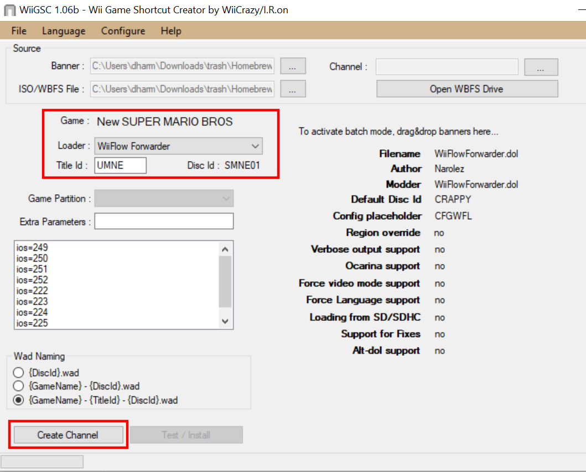The width and height of the screenshot is (586, 472).
Task: Select ios=224 in the list
Action: click(x=32, y=313)
